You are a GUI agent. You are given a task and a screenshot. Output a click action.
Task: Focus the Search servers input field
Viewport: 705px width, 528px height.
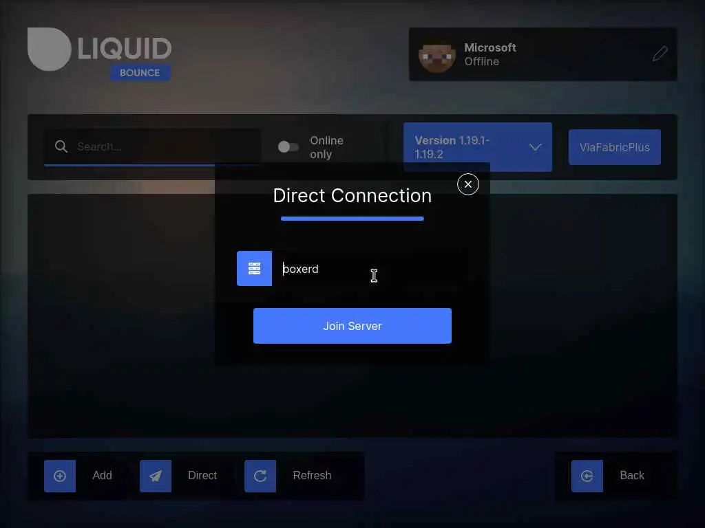point(152,147)
